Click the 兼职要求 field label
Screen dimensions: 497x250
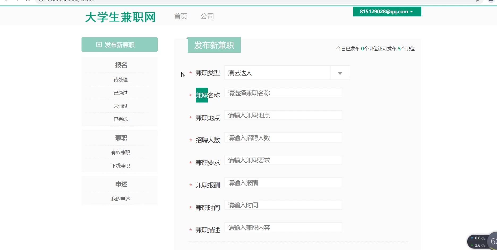208,163
